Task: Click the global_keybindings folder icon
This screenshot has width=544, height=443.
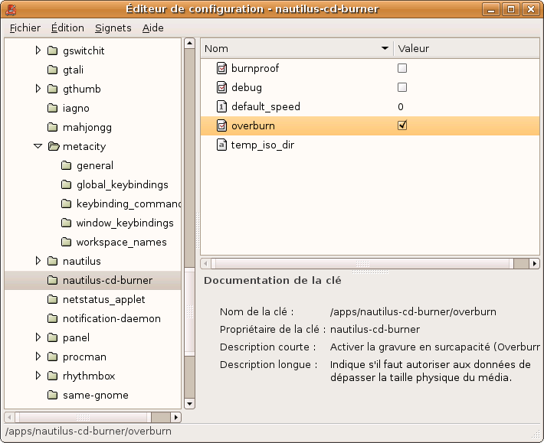Action: pyautogui.click(x=66, y=184)
